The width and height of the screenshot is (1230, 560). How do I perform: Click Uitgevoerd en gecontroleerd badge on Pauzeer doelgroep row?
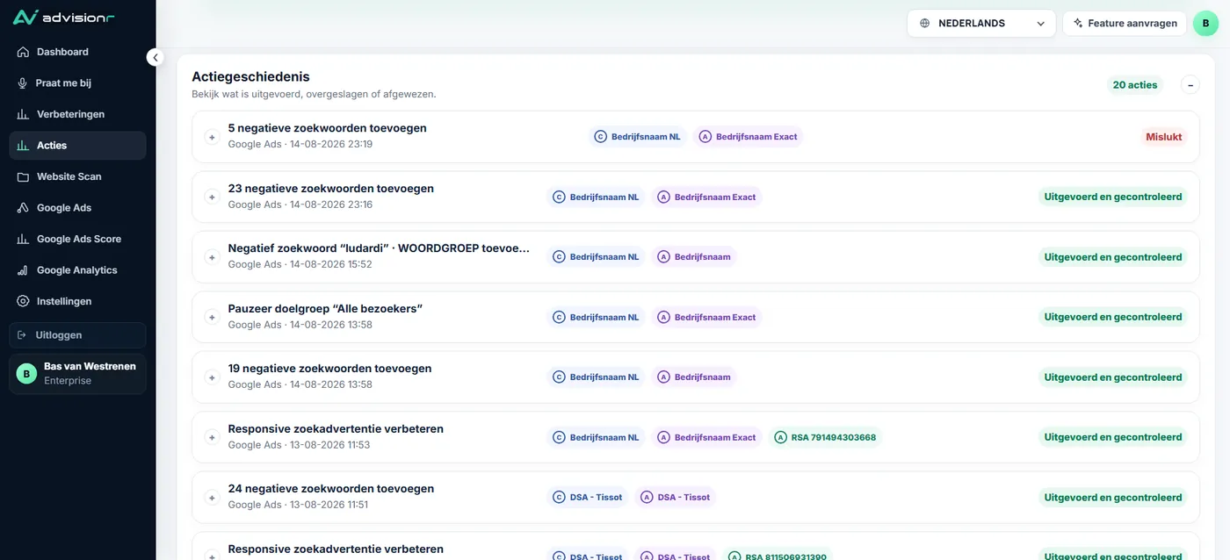pos(1113,317)
